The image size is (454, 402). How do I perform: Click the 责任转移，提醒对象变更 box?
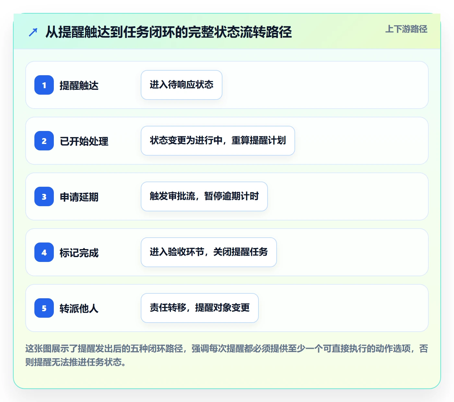[x=200, y=308]
